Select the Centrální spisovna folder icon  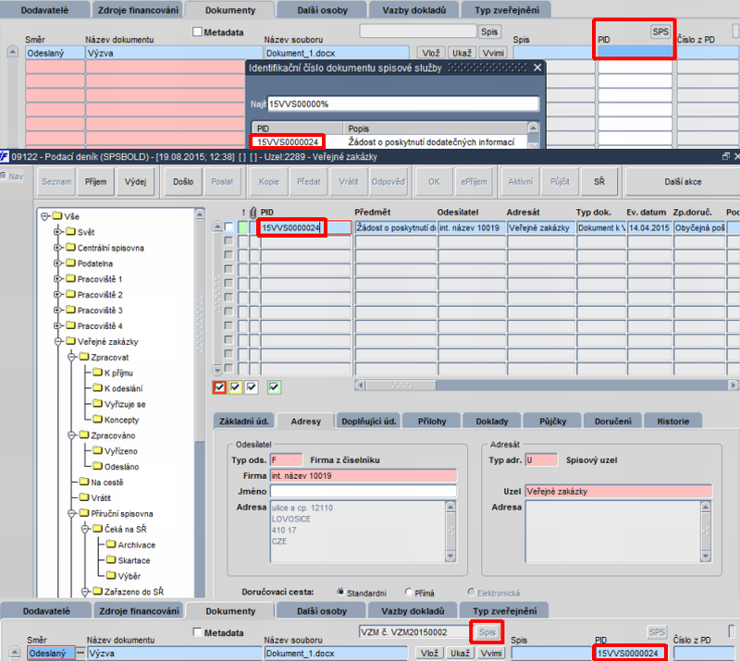click(x=71, y=247)
